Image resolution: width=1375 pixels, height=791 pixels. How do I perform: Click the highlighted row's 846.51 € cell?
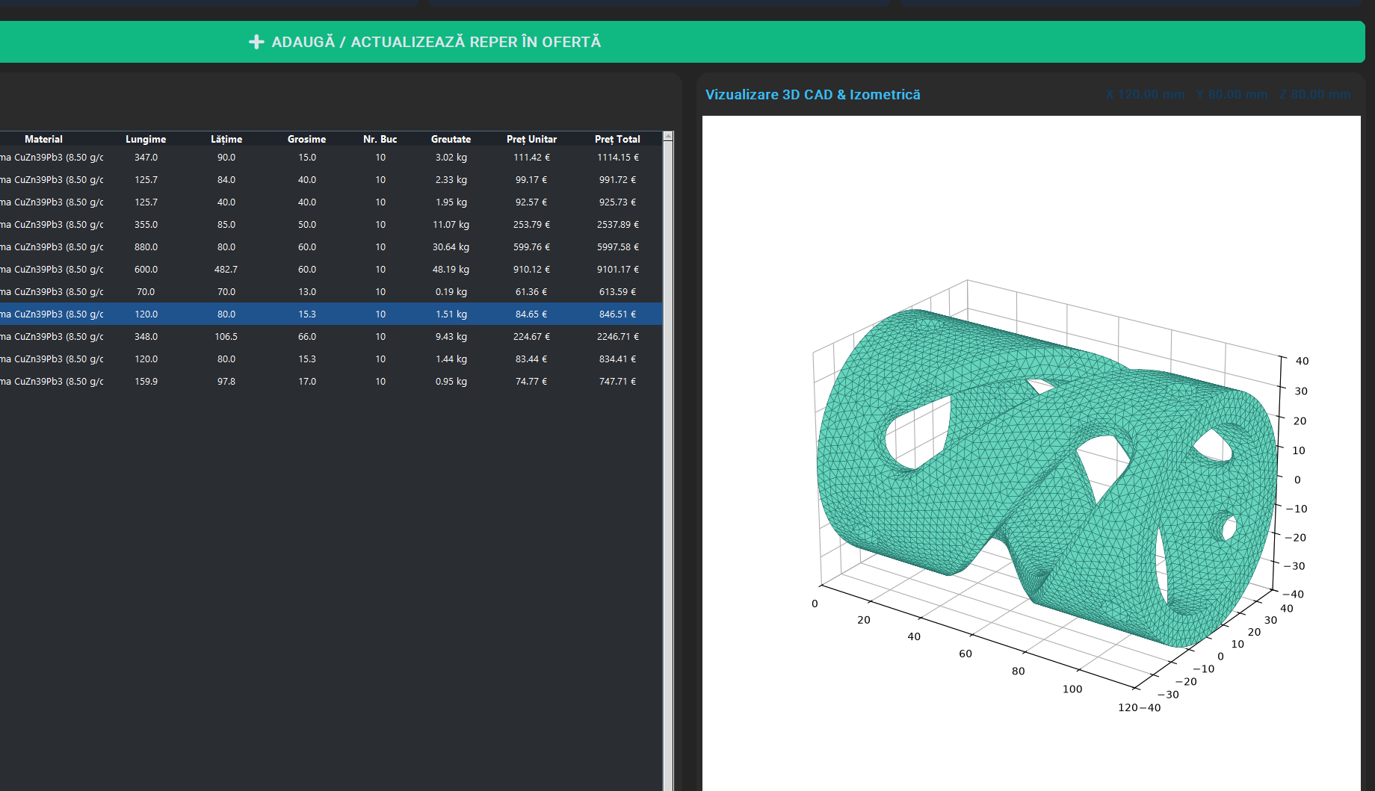pyautogui.click(x=617, y=314)
